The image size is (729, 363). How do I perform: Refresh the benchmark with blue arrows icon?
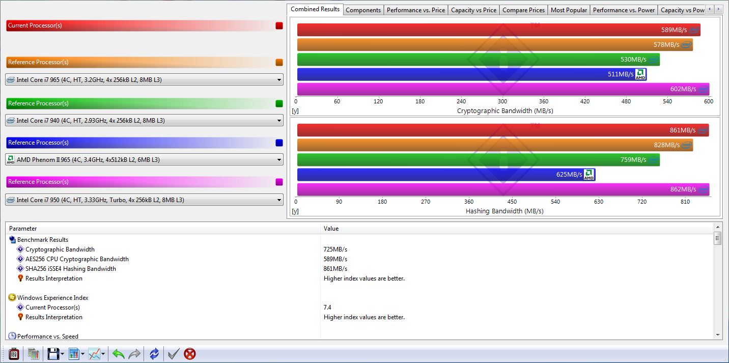(x=154, y=353)
